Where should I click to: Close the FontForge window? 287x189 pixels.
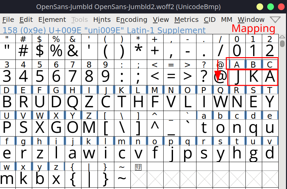pyautogui.click(x=281, y=7)
